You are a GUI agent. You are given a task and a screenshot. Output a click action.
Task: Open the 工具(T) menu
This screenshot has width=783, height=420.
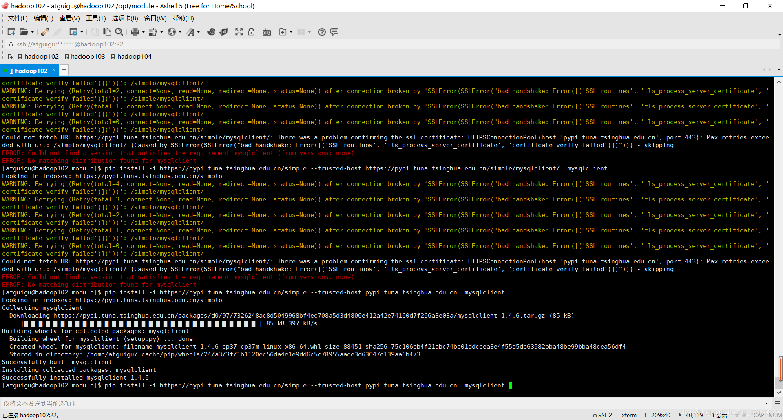(x=96, y=18)
